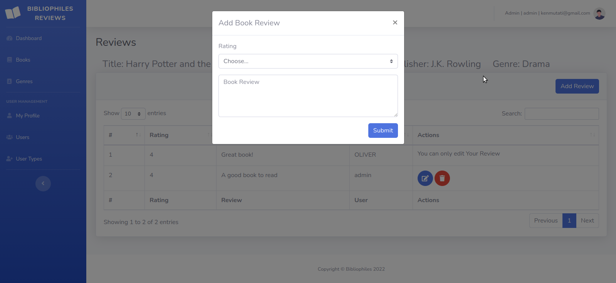Click the Users group icon
616x283 pixels.
[10, 137]
